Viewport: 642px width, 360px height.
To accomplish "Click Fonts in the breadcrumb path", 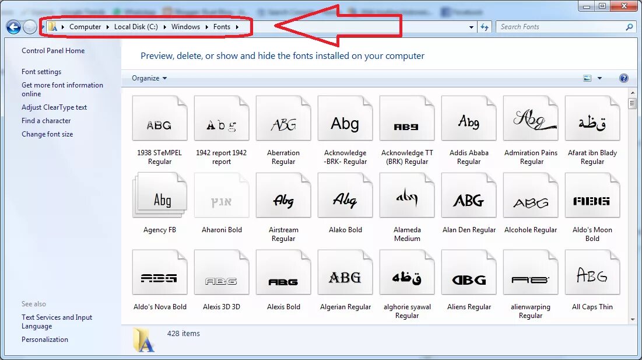I will pos(222,27).
